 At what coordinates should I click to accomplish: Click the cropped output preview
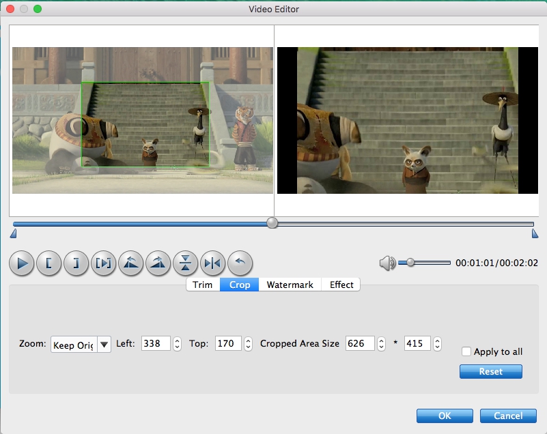[408, 120]
